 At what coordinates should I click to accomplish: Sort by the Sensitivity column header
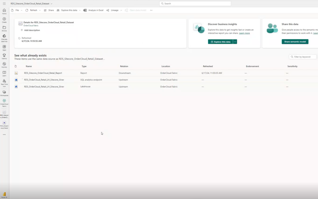coord(293,66)
